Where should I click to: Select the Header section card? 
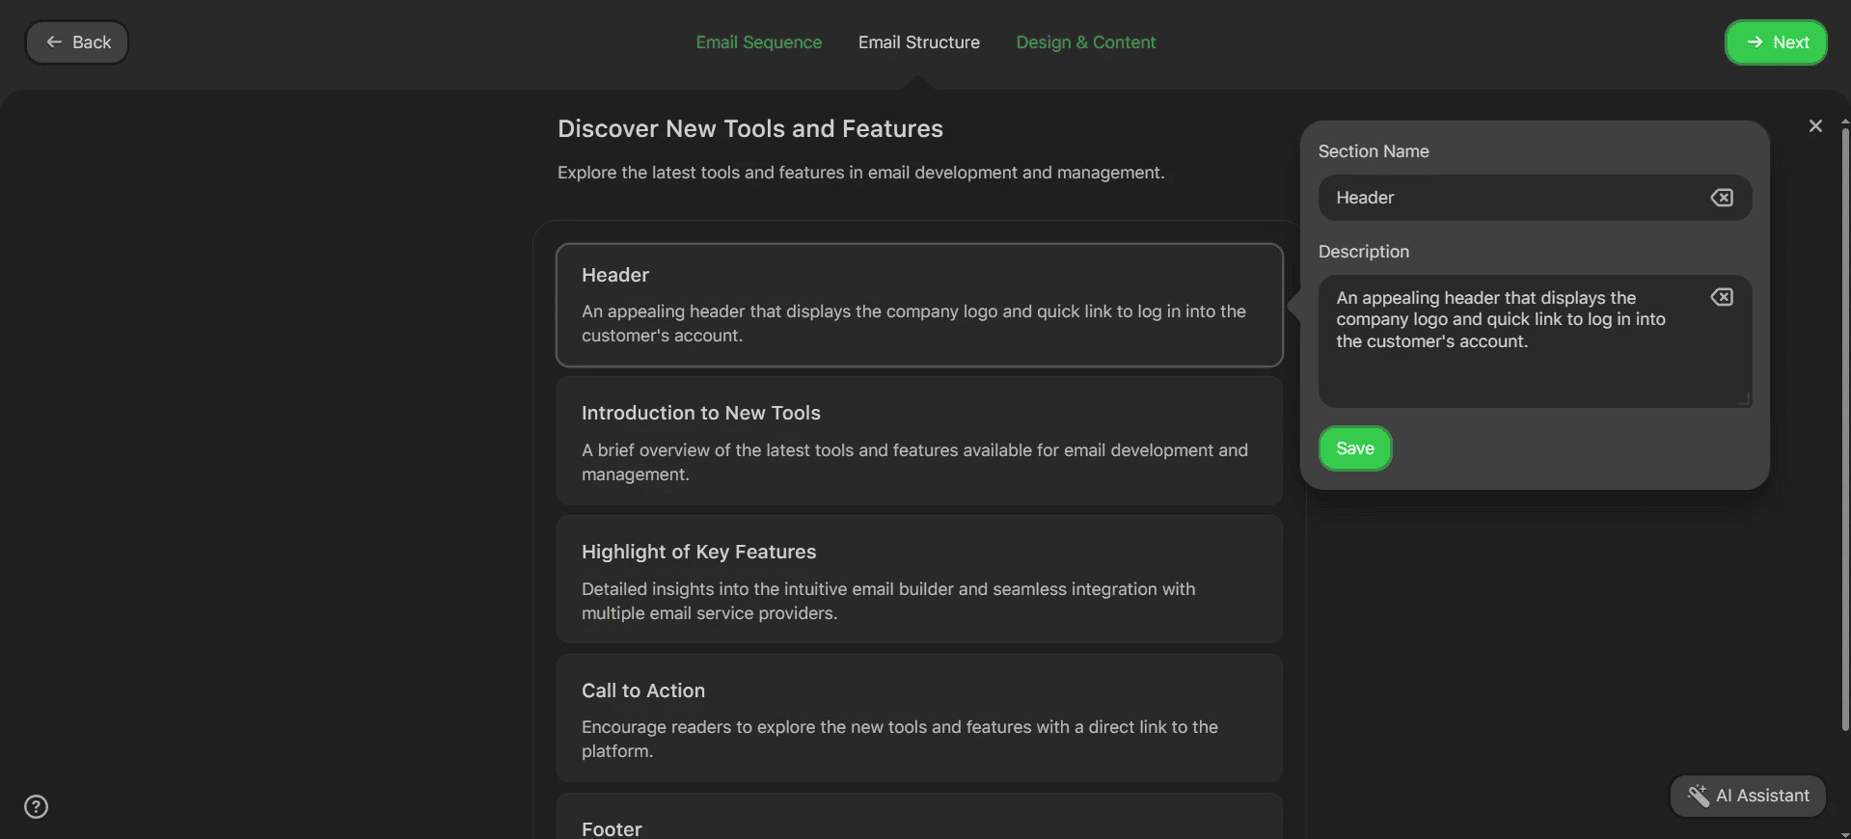[918, 305]
